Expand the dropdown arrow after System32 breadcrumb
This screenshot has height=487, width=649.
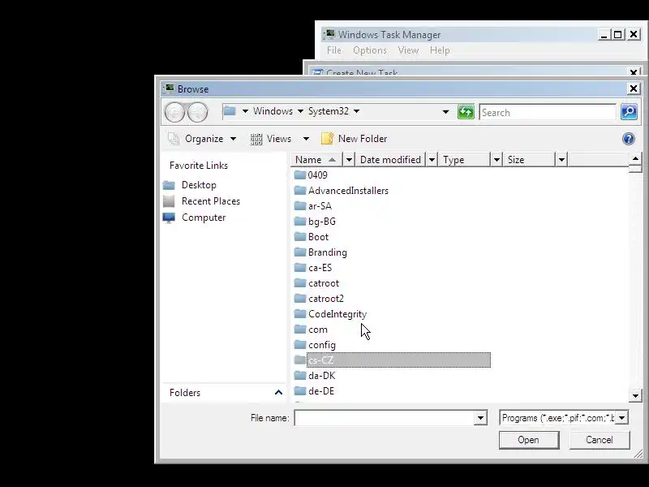pyautogui.click(x=356, y=111)
